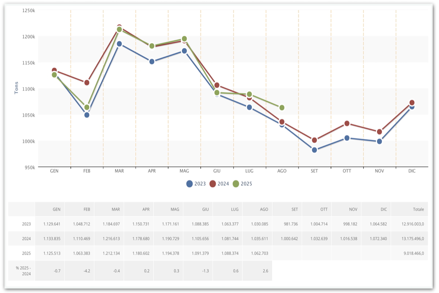The height and width of the screenshot is (293, 439).
Task: Click the 2024 FEB data point
Action: pyautogui.click(x=87, y=83)
